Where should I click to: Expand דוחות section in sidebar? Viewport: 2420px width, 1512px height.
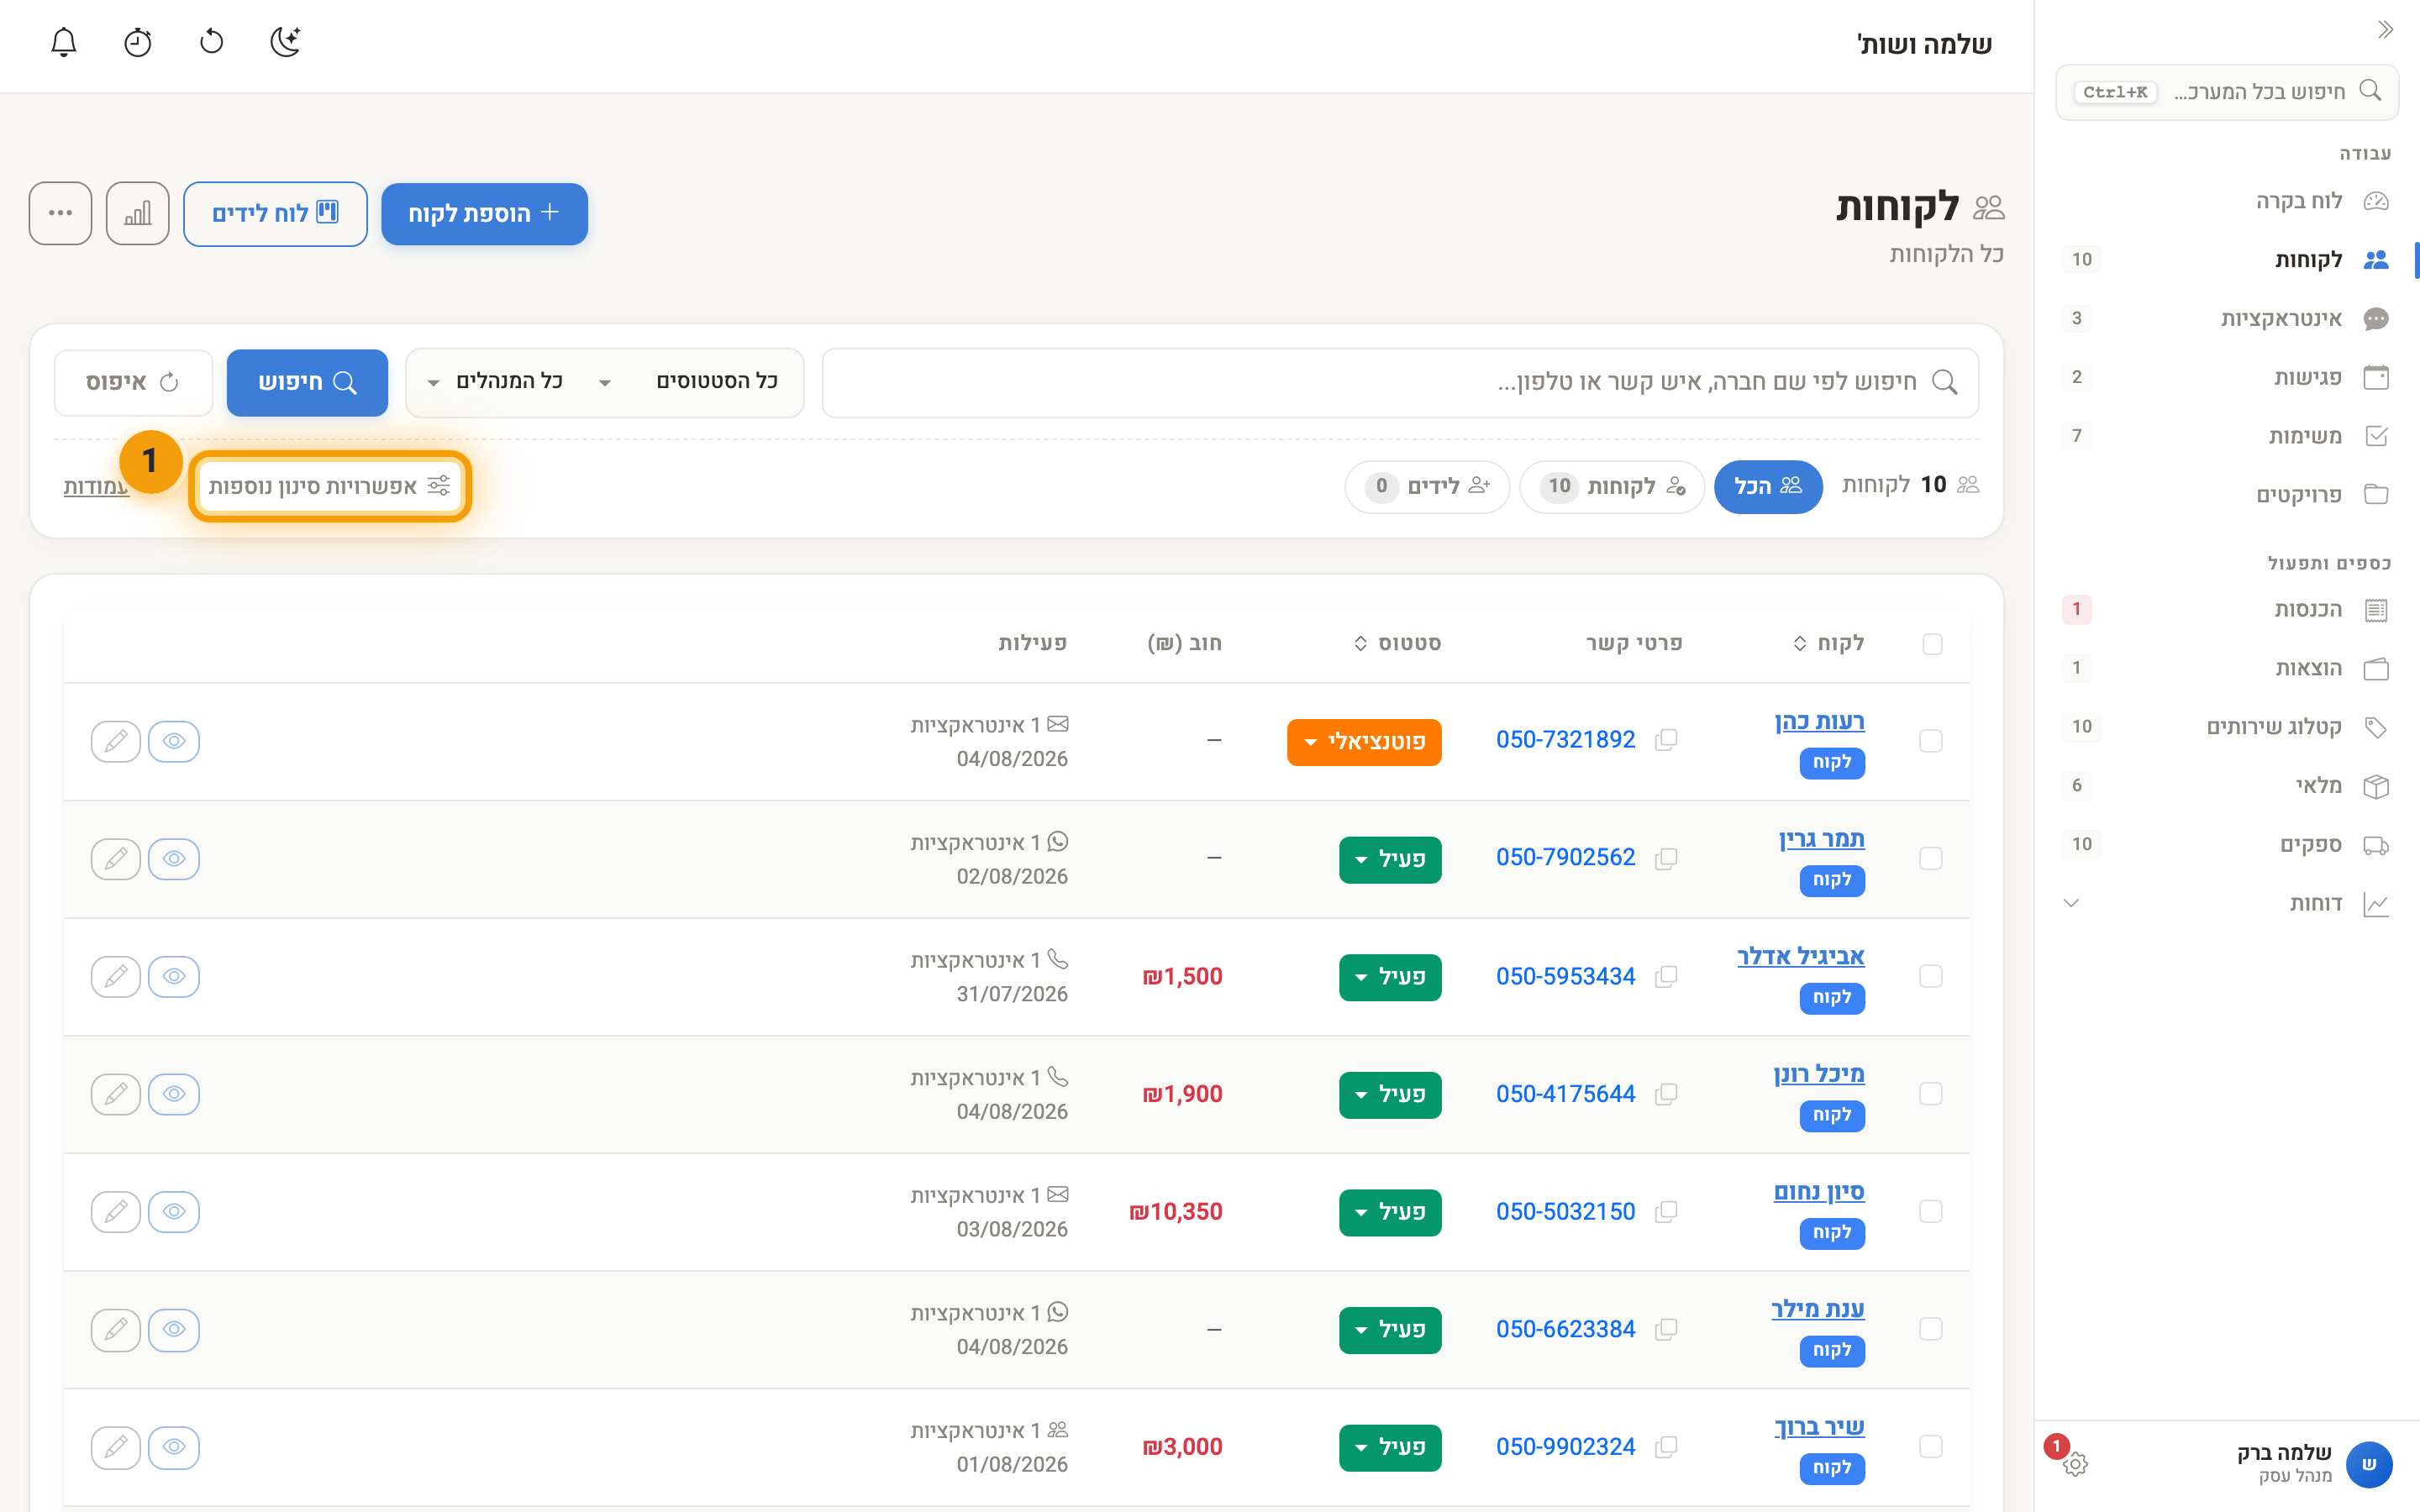tap(2227, 903)
